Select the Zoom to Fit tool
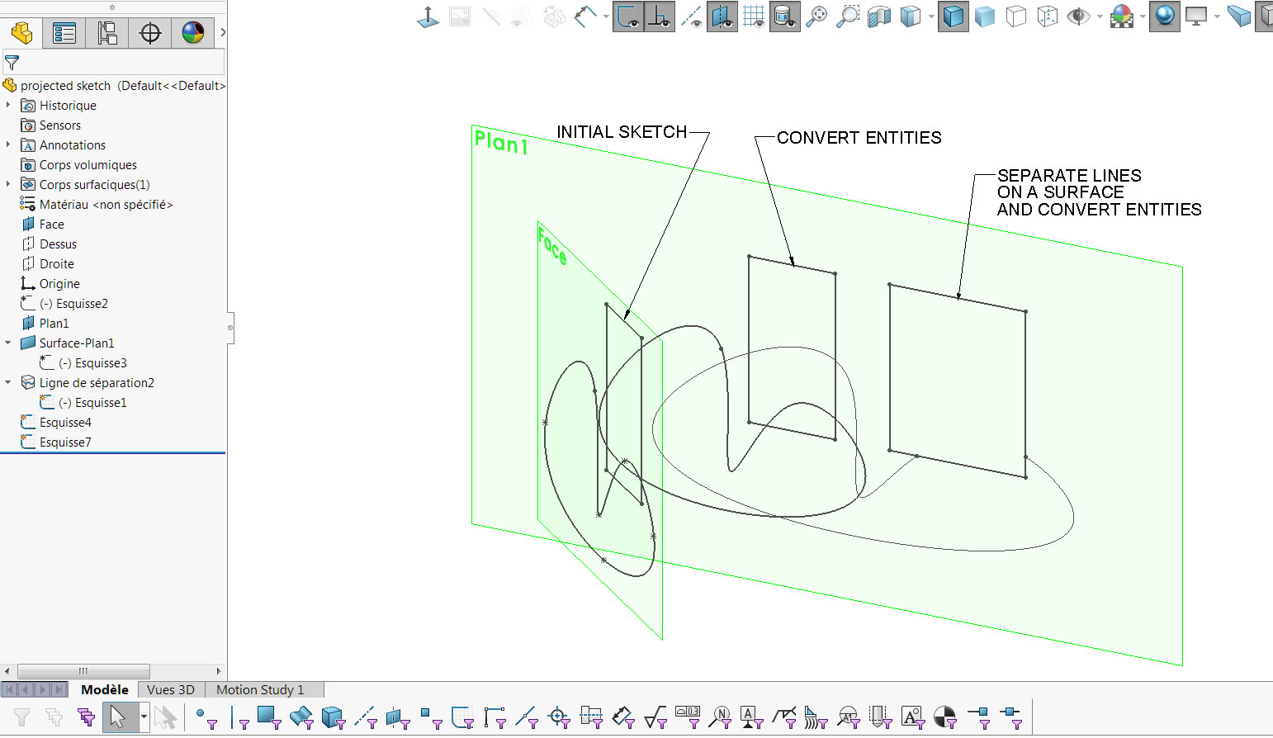Image resolution: width=1273 pixels, height=738 pixels. (x=816, y=16)
